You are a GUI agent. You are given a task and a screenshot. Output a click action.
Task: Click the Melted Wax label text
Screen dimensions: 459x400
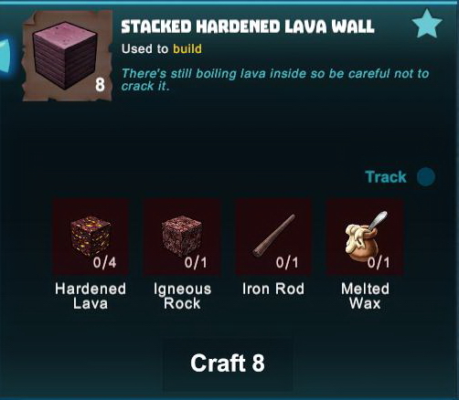(365, 296)
